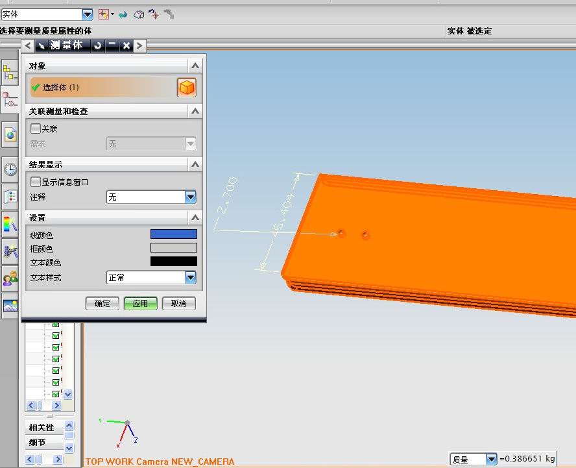Enable the 关联 checkbox
The width and height of the screenshot is (576, 468).
click(x=35, y=129)
